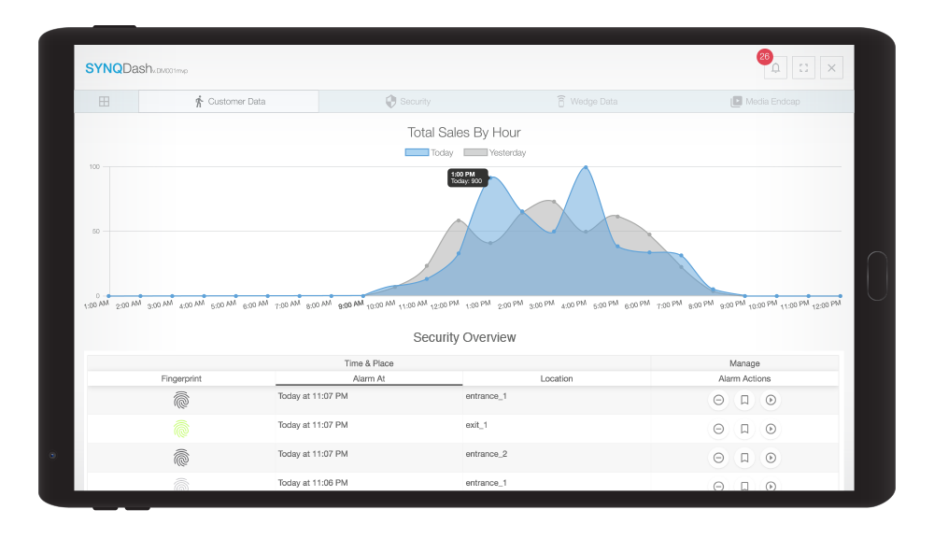Click the fingerprint icon in the entrance_2 row
This screenshot has height=538, width=934.
pos(181,458)
